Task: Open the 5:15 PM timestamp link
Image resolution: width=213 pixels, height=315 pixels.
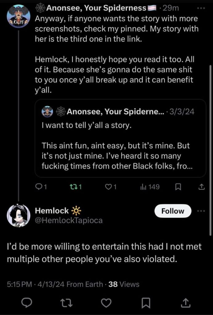Action: coord(19,284)
